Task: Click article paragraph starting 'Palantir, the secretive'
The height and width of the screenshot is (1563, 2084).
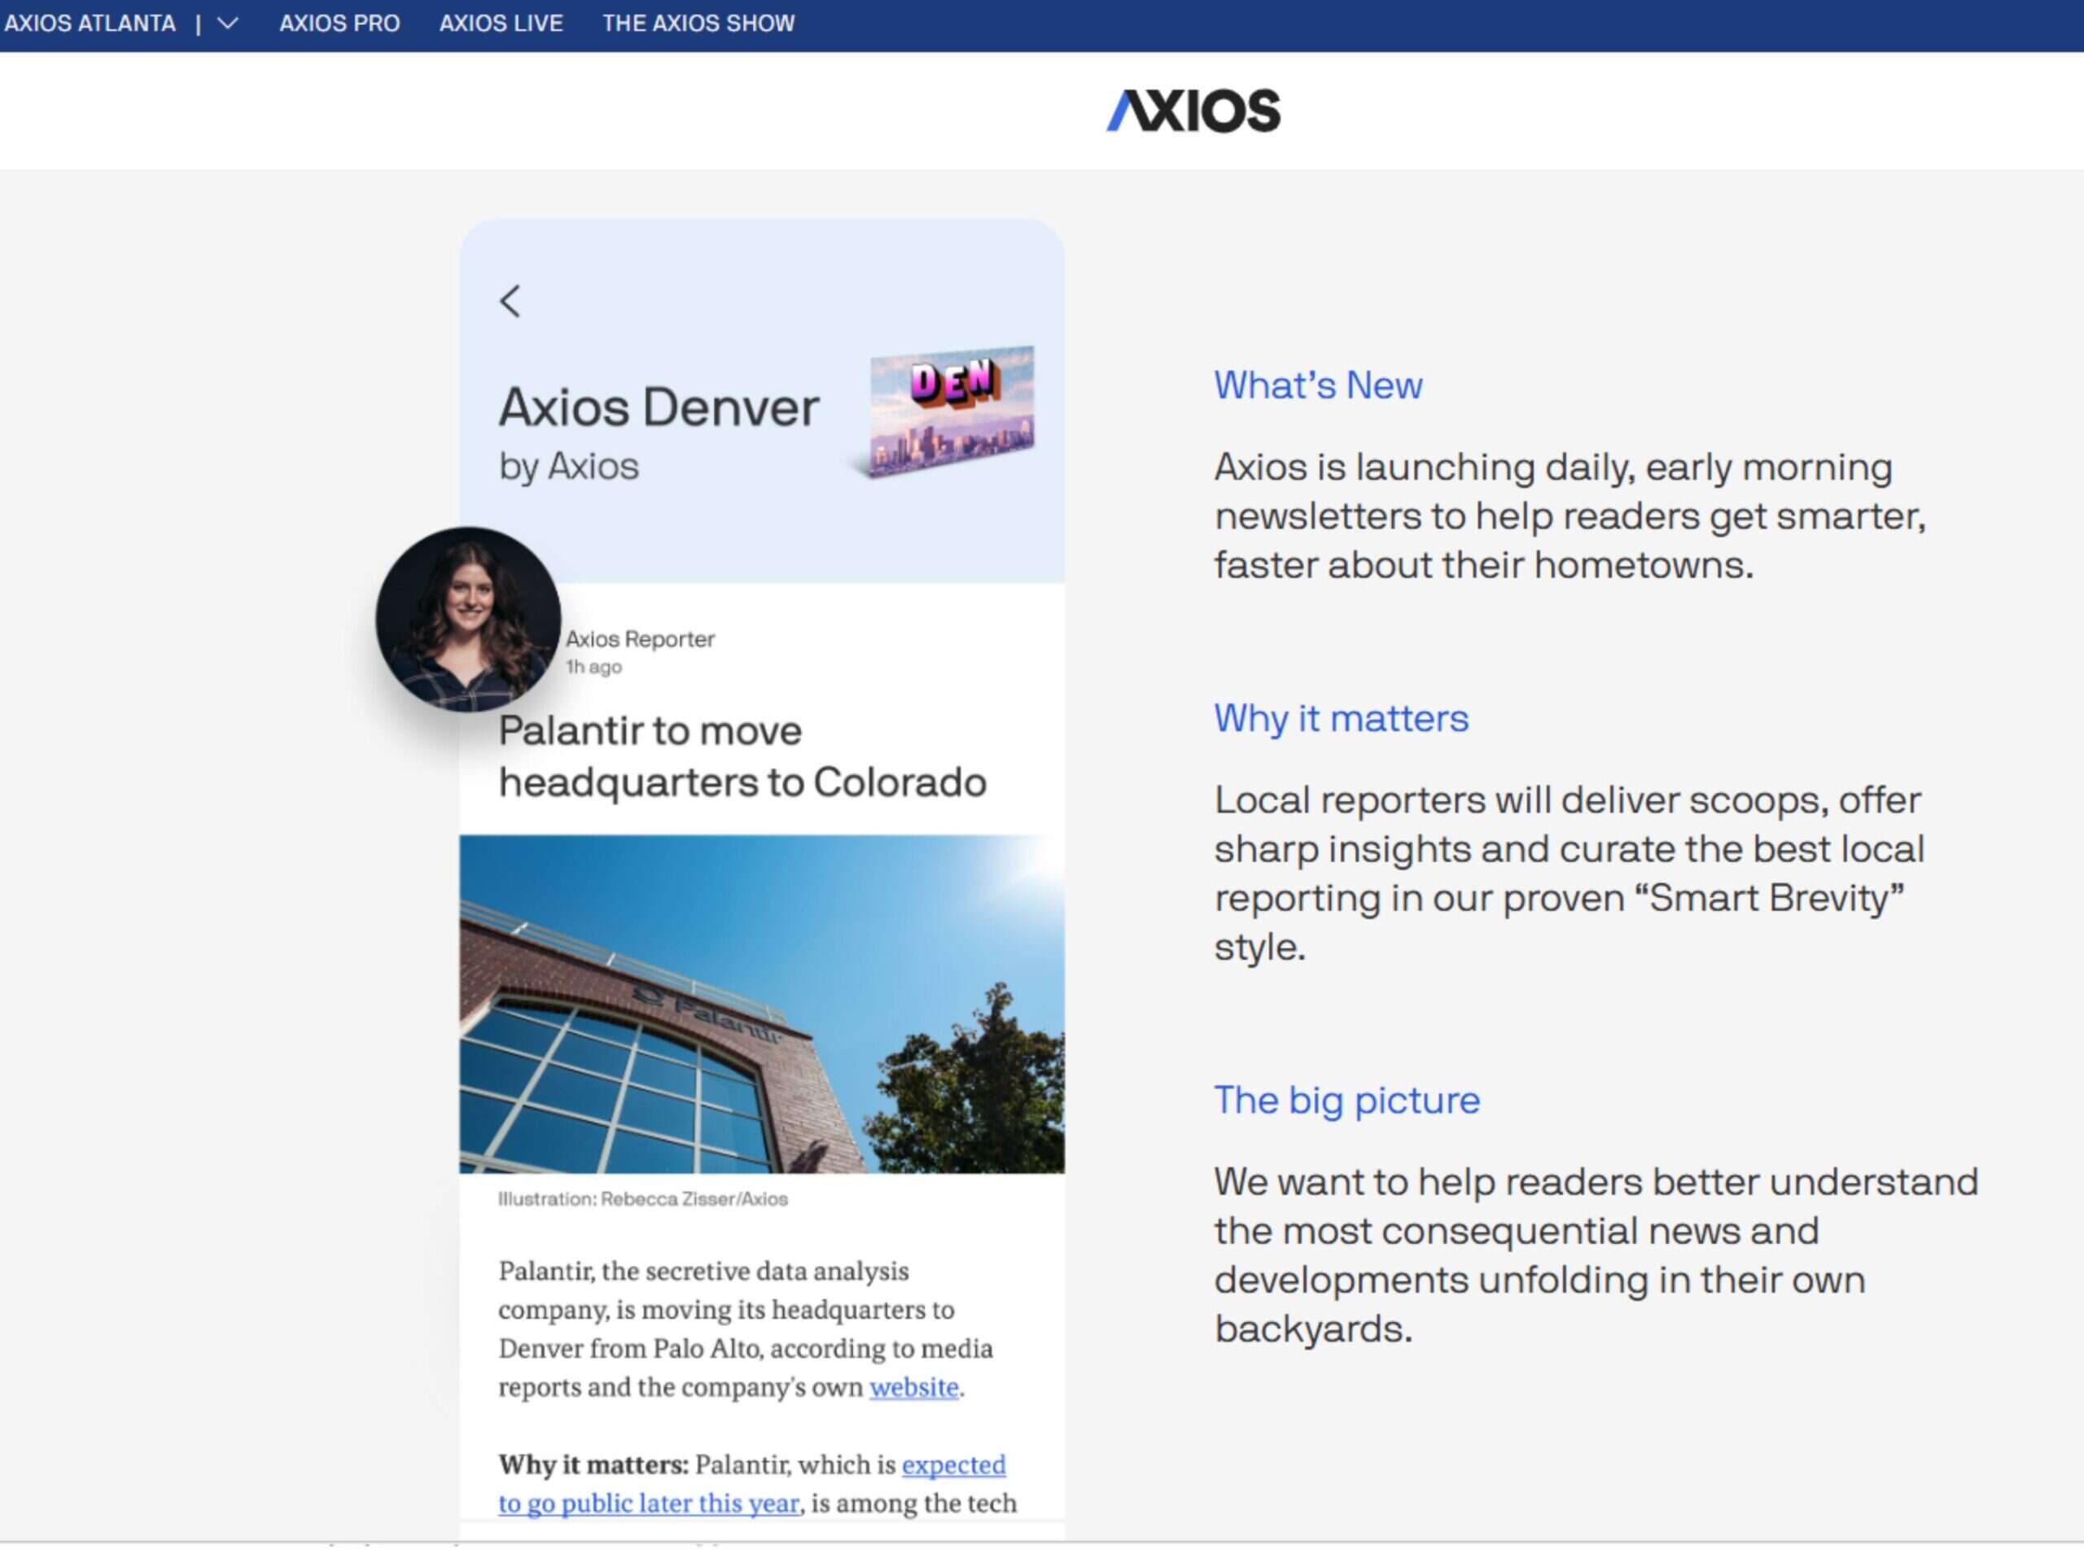Action: tap(745, 1329)
